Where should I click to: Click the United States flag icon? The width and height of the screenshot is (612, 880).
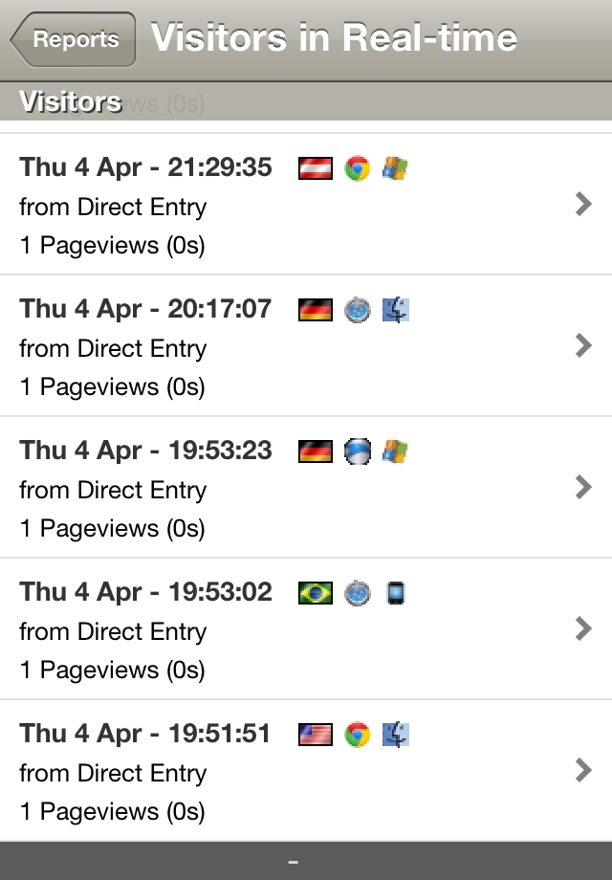316,736
